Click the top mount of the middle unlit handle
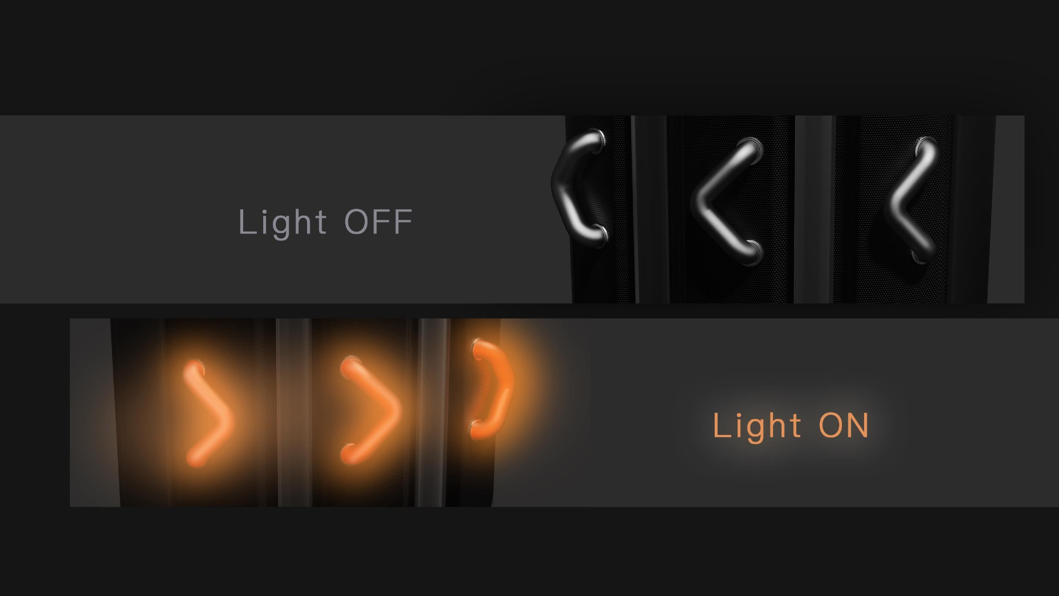1059x596 pixels. (752, 147)
